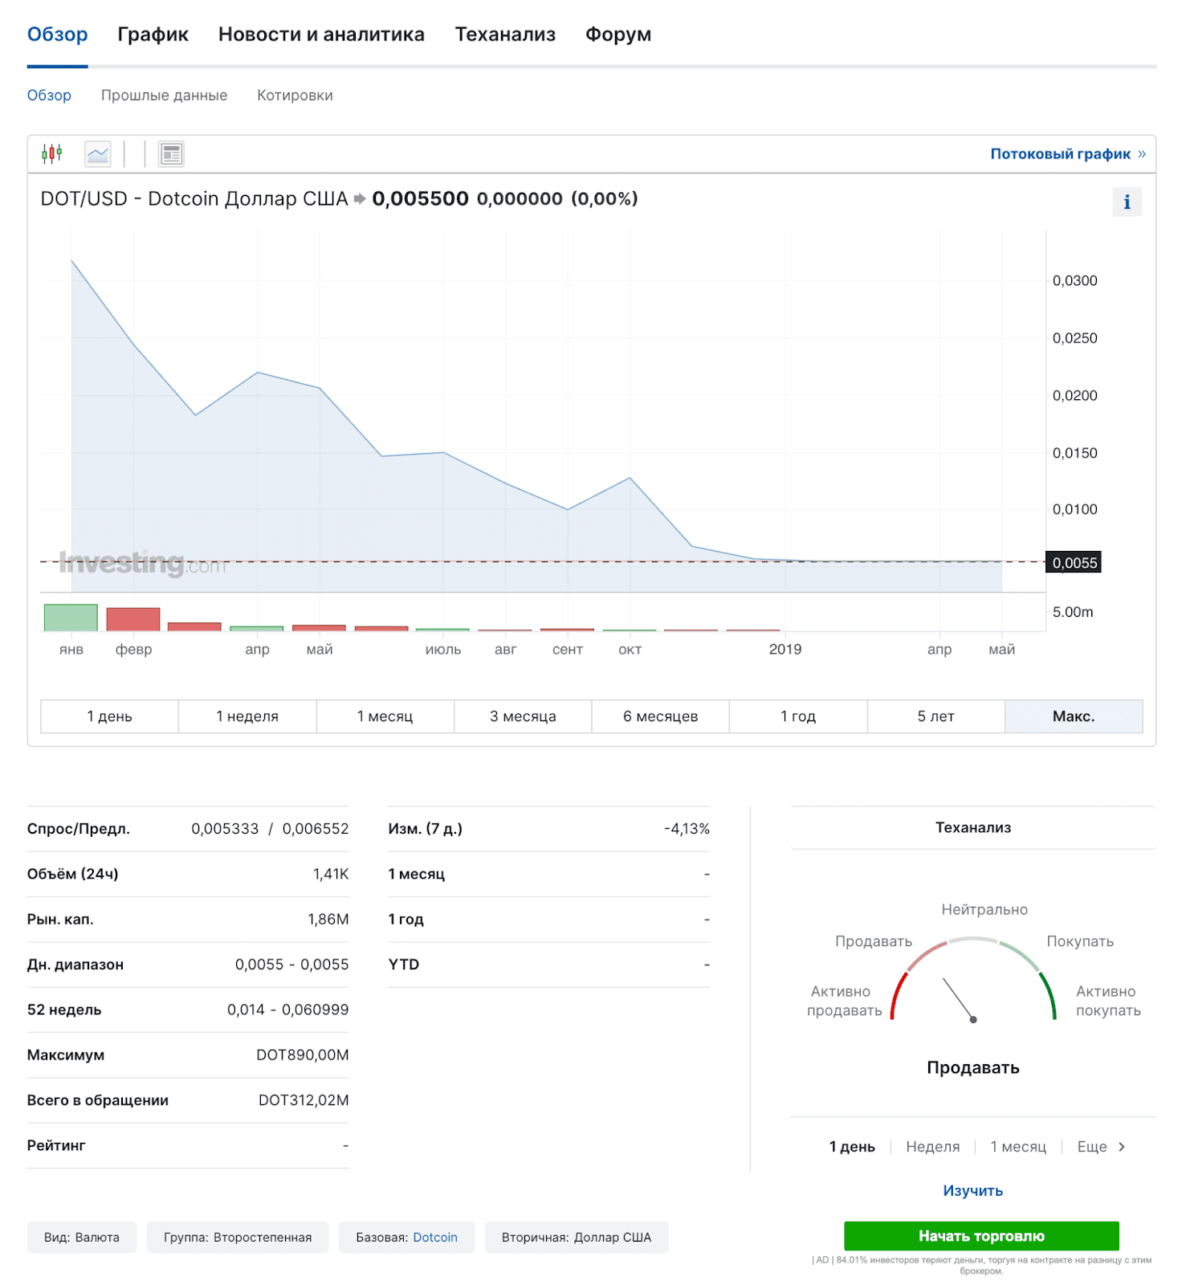Click Изм. (7 д.) value -4,13%

pos(687,829)
